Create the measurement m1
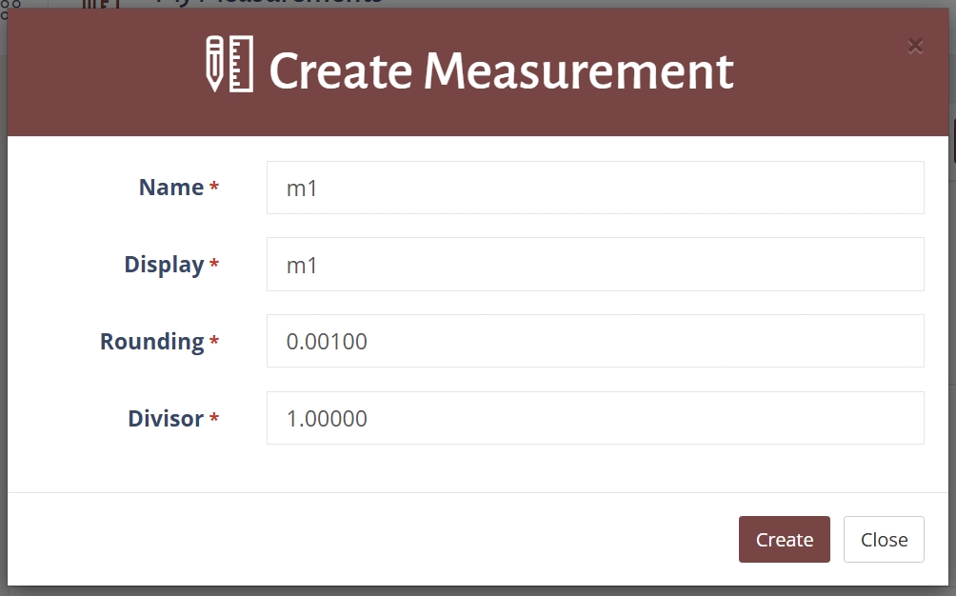This screenshot has width=956, height=596. 784,539
